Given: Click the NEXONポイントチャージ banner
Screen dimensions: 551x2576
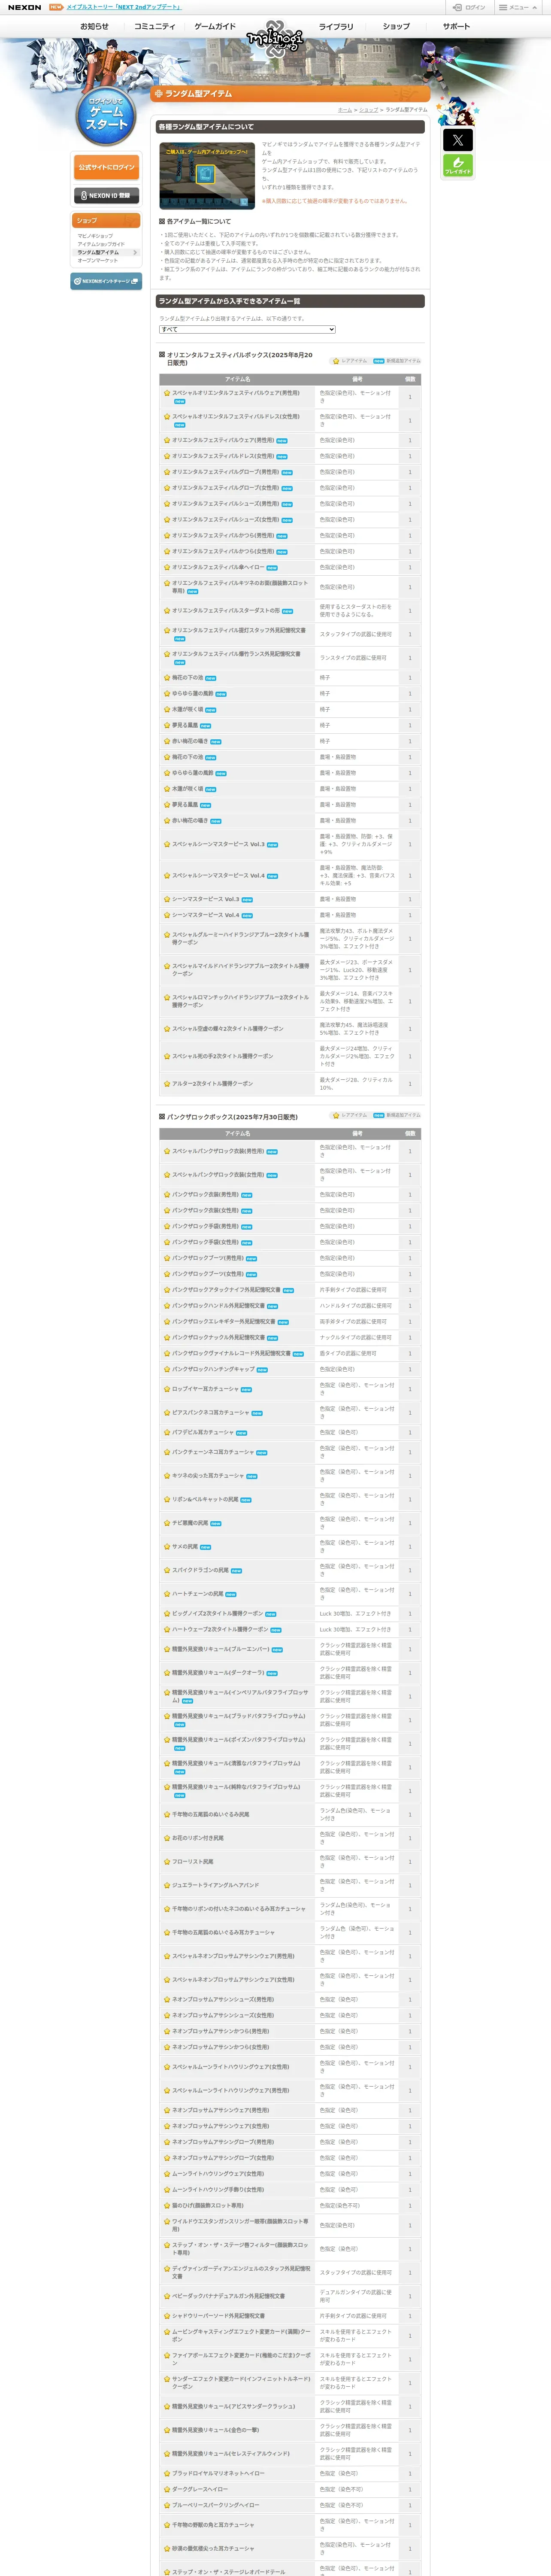Looking at the screenshot, I should tap(106, 281).
